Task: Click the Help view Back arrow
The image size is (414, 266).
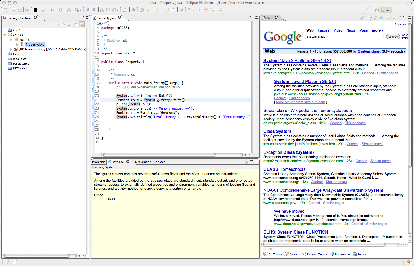Action: click(389, 18)
